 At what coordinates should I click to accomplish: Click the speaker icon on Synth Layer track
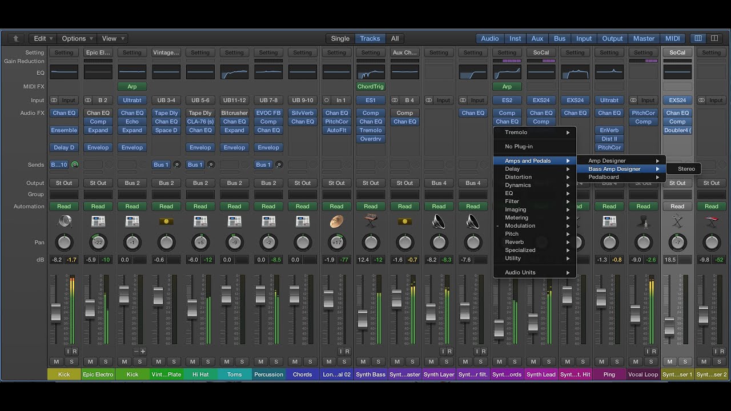pos(439,221)
